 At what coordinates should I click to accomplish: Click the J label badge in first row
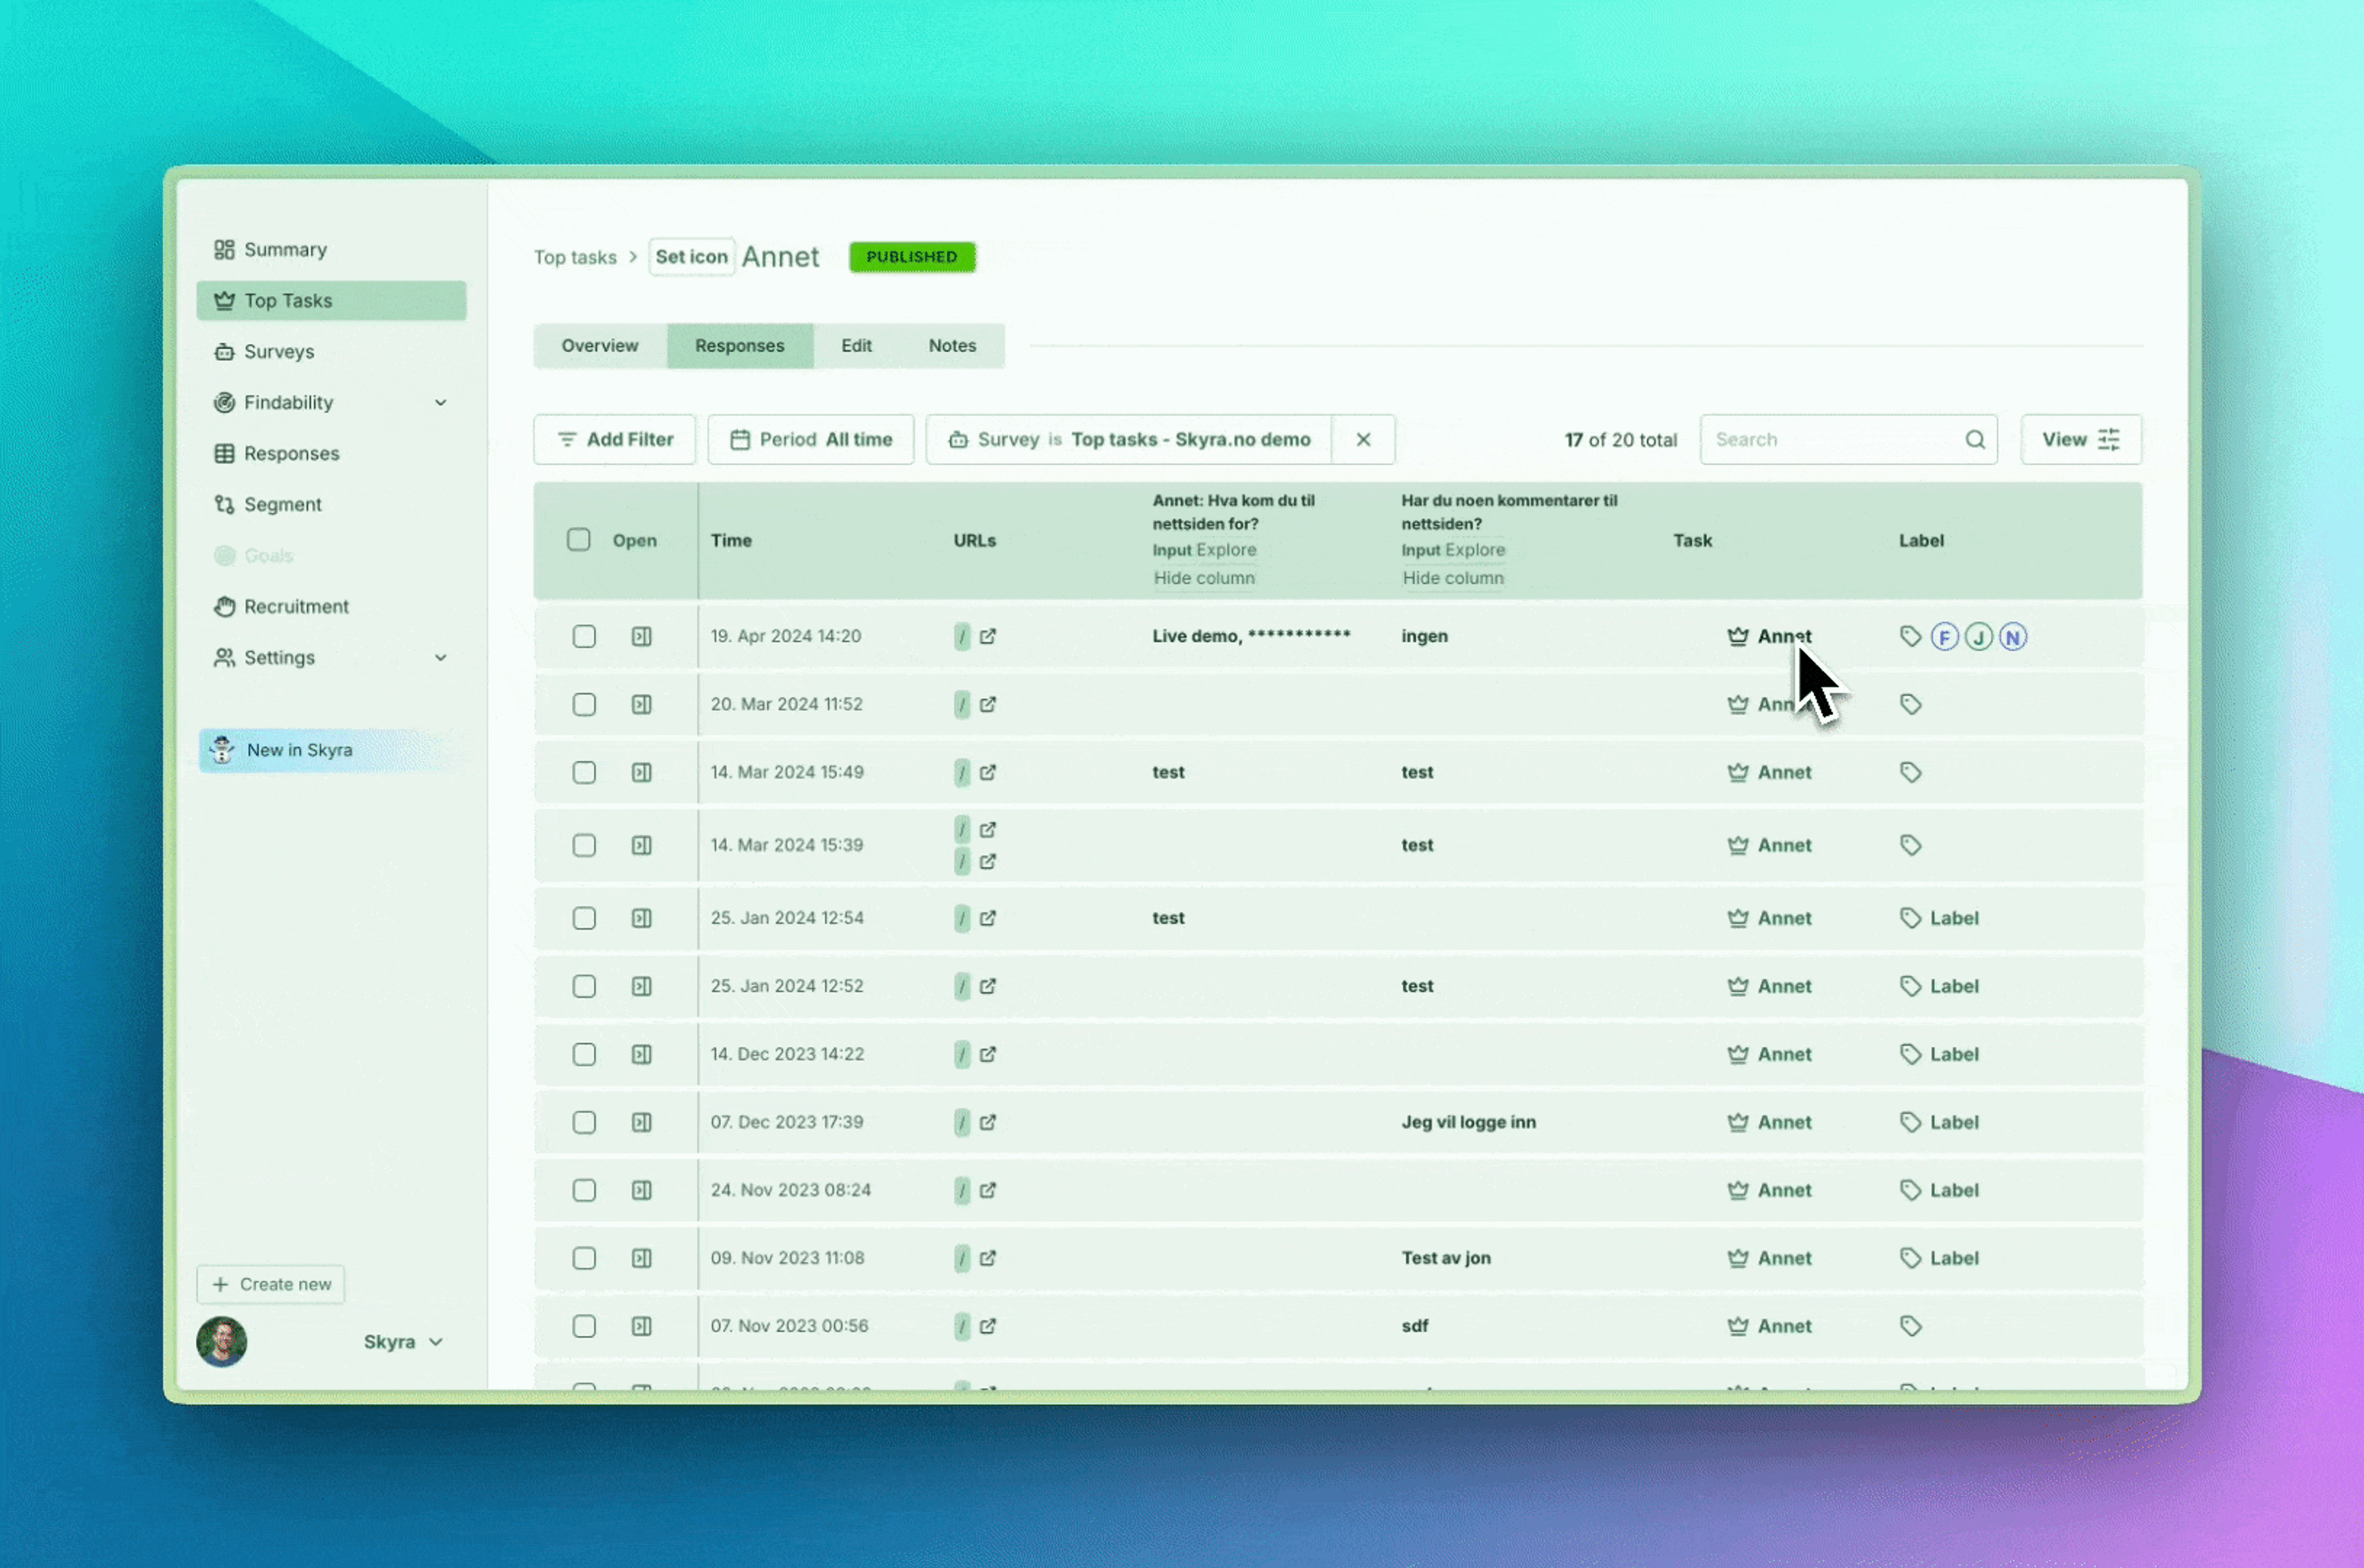(x=1978, y=636)
